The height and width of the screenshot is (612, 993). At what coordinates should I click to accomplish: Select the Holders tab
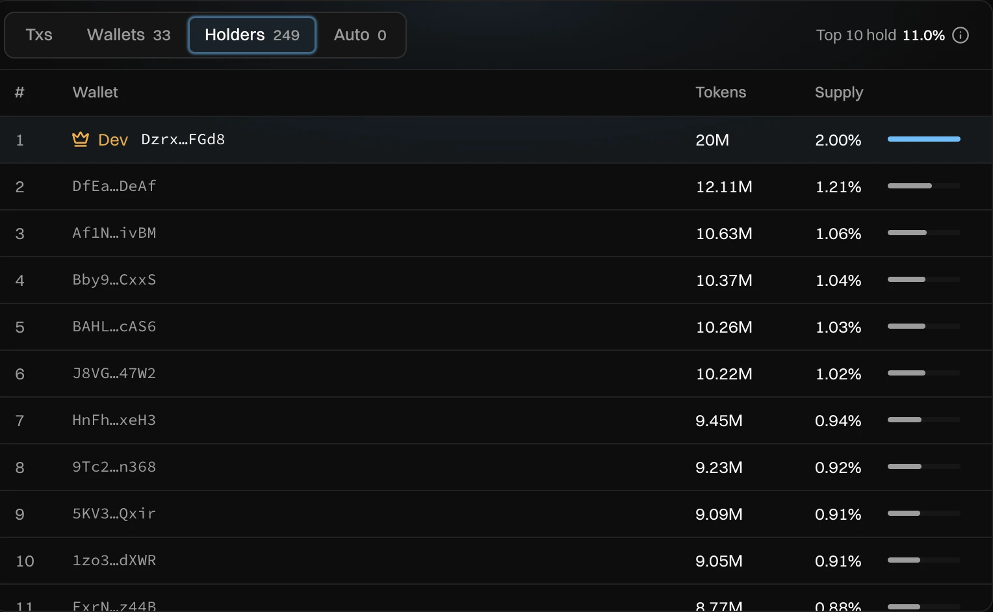coord(252,35)
